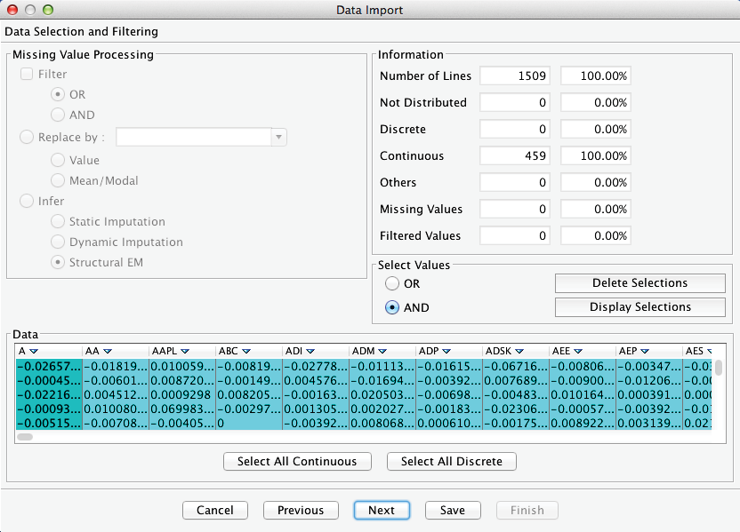Select the AND radio button under Select Values
Image resolution: width=740 pixels, height=532 pixels.
(x=392, y=307)
